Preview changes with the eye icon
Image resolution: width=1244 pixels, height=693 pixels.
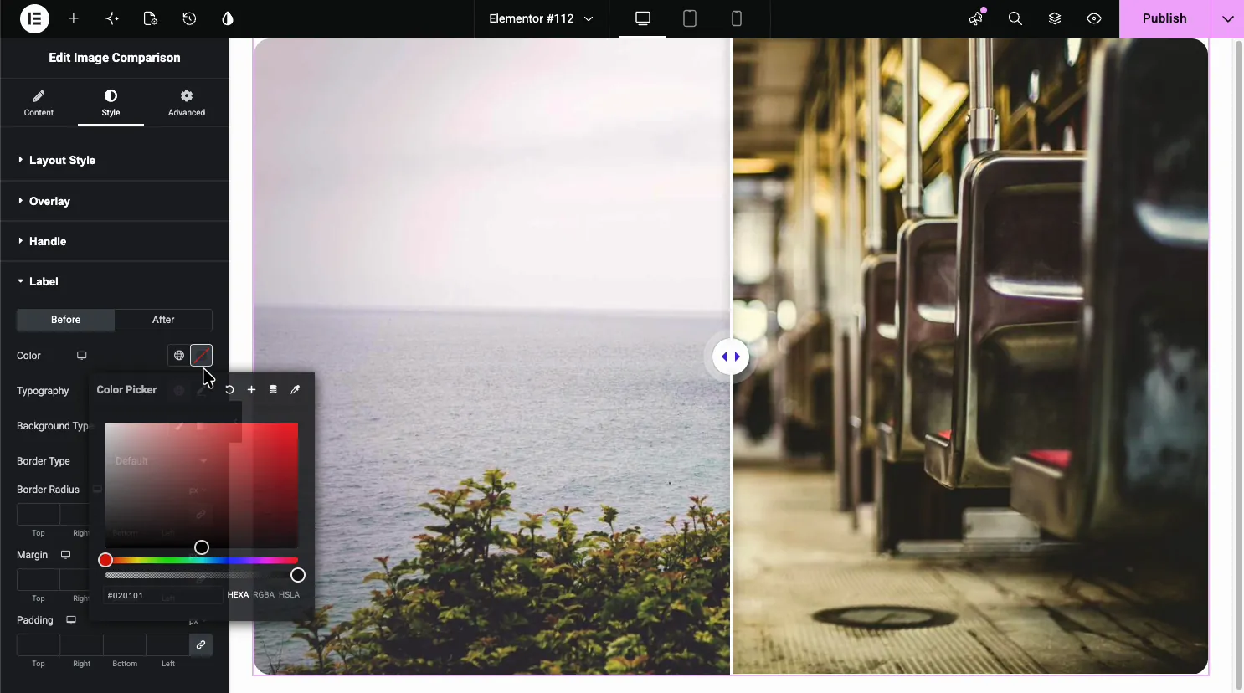[1094, 18]
